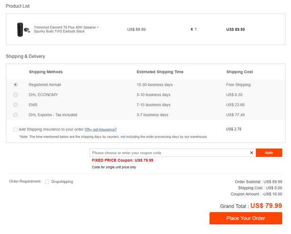Select EMS shipping radio button
Screen dimensions: 291x234
16,105
